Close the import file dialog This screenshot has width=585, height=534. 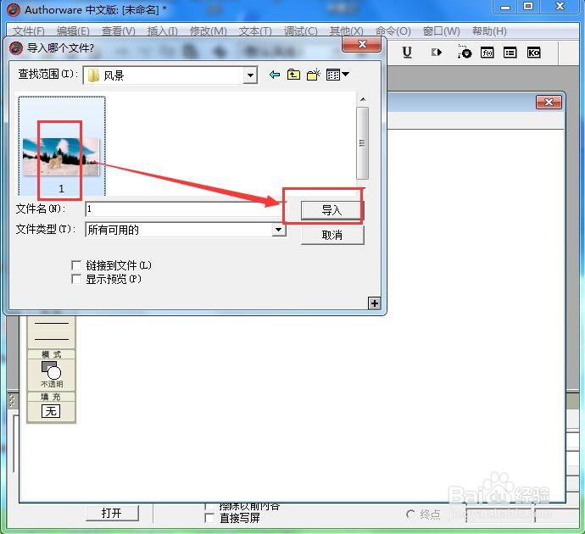tap(361, 44)
